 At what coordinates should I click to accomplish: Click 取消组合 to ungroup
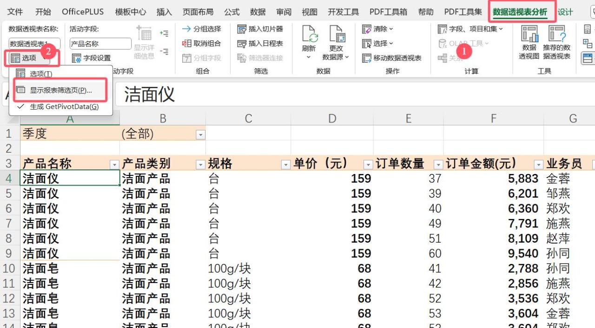(201, 44)
